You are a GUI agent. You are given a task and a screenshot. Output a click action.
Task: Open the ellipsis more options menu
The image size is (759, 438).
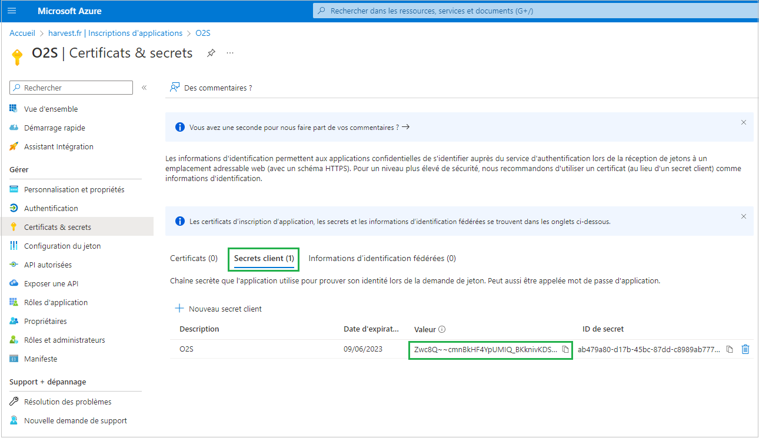coord(230,54)
